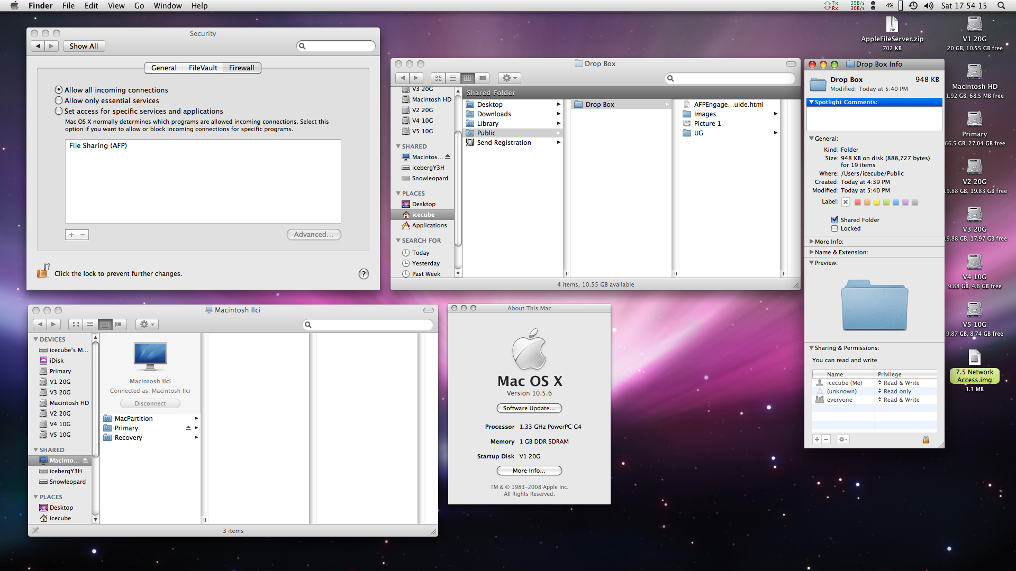Image resolution: width=1016 pixels, height=571 pixels.
Task: Click Advanced… firewall button
Action: point(314,235)
